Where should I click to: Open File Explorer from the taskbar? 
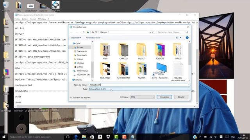coord(84,137)
